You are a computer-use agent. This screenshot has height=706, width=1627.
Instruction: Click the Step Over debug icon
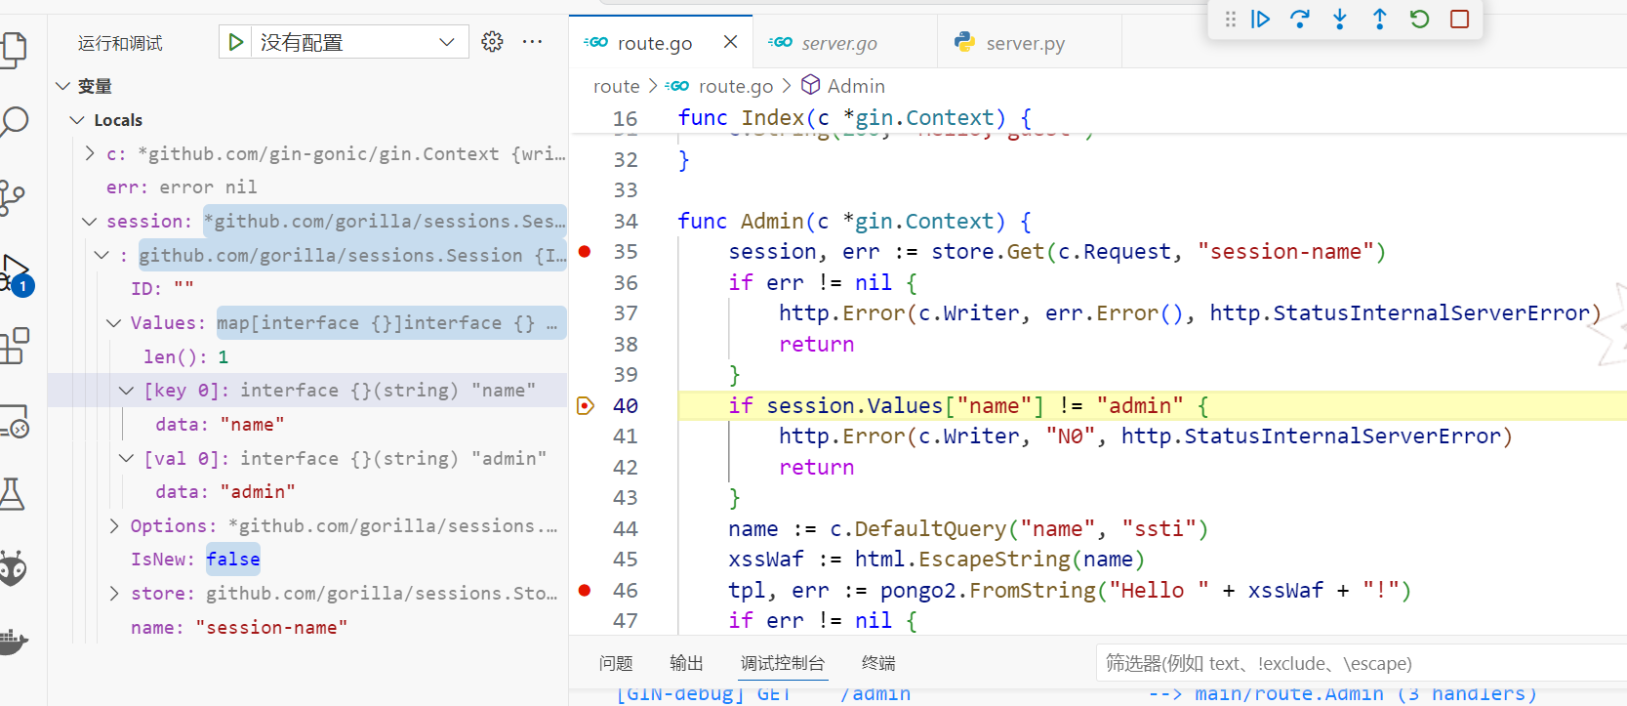pos(1300,20)
